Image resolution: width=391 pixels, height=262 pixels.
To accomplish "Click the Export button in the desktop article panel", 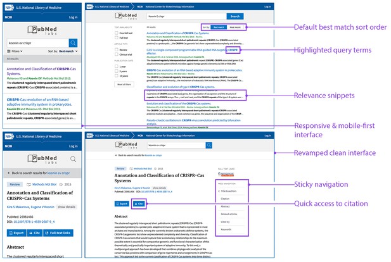I will (122, 204).
